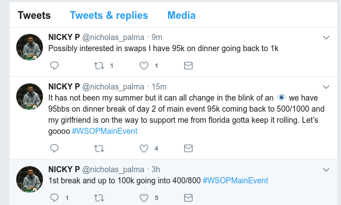Screen dimensions: 341x205
Task: Reply to the 95k swaps tweet
Action: pos(54,66)
